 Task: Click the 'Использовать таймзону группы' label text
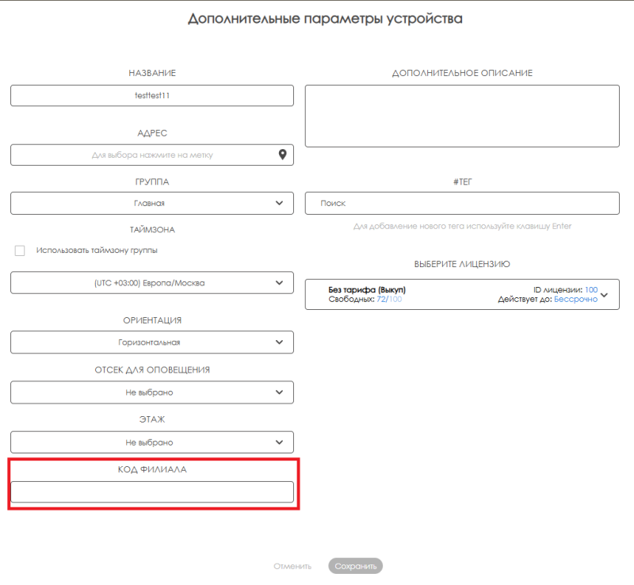[x=97, y=250]
